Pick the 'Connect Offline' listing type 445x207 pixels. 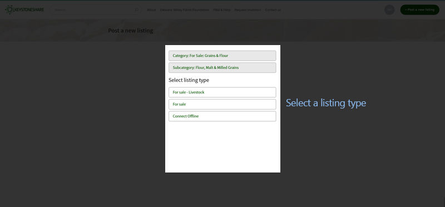coord(222,116)
